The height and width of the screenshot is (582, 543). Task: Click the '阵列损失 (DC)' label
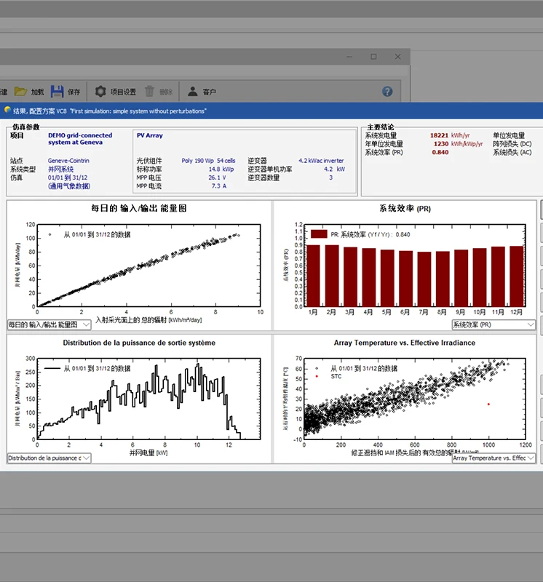[x=512, y=144]
